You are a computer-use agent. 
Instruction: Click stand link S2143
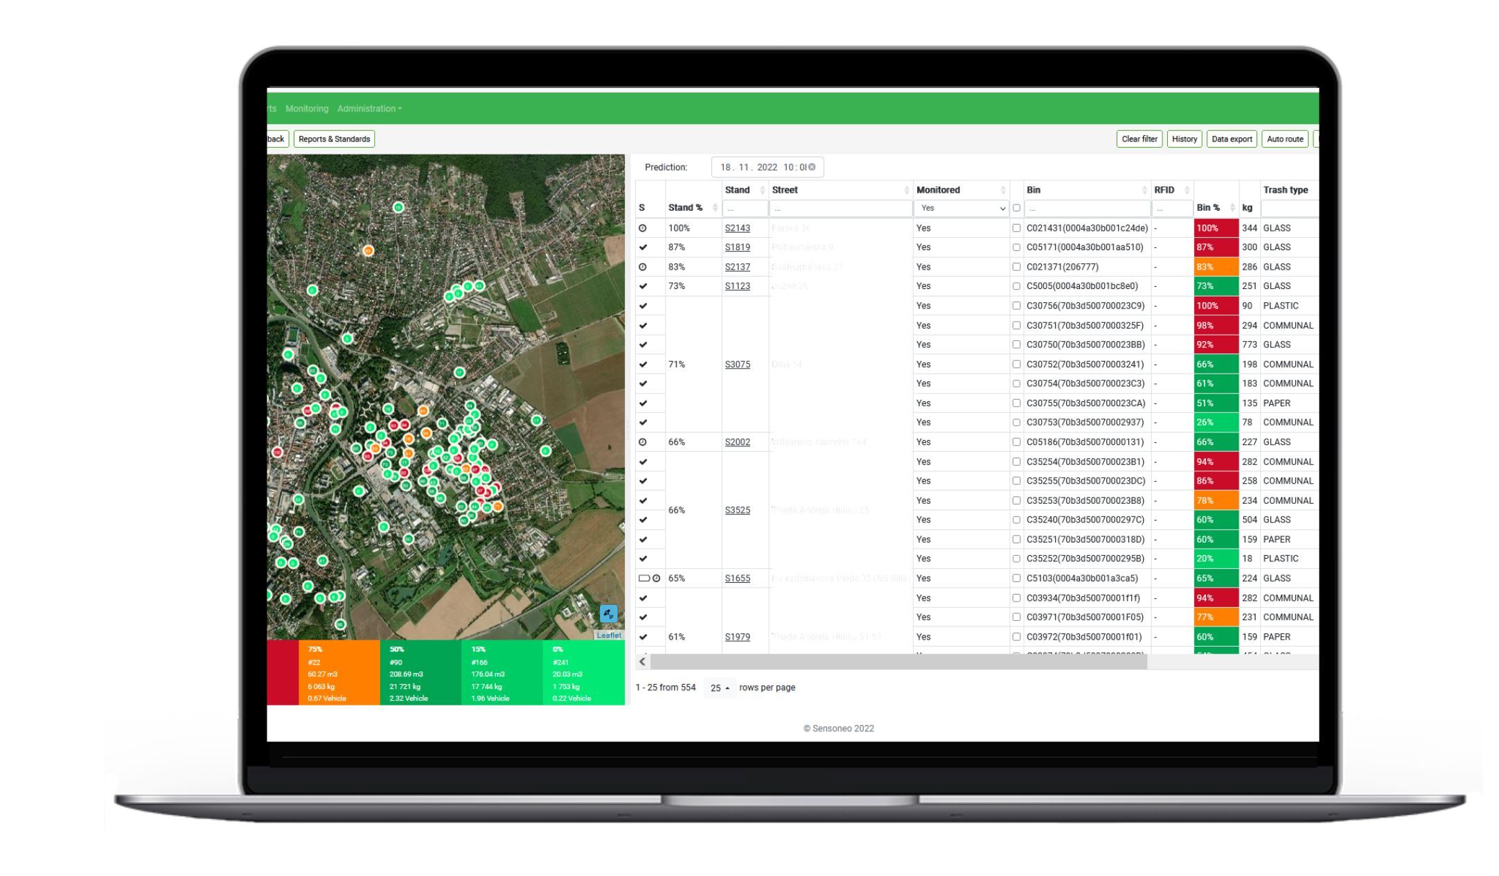click(x=737, y=227)
